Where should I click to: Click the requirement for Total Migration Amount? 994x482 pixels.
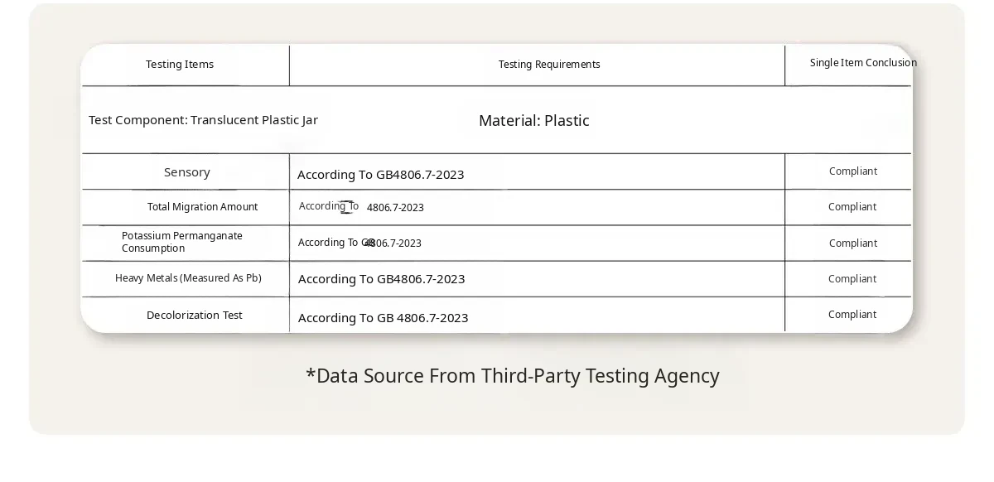[x=361, y=207]
